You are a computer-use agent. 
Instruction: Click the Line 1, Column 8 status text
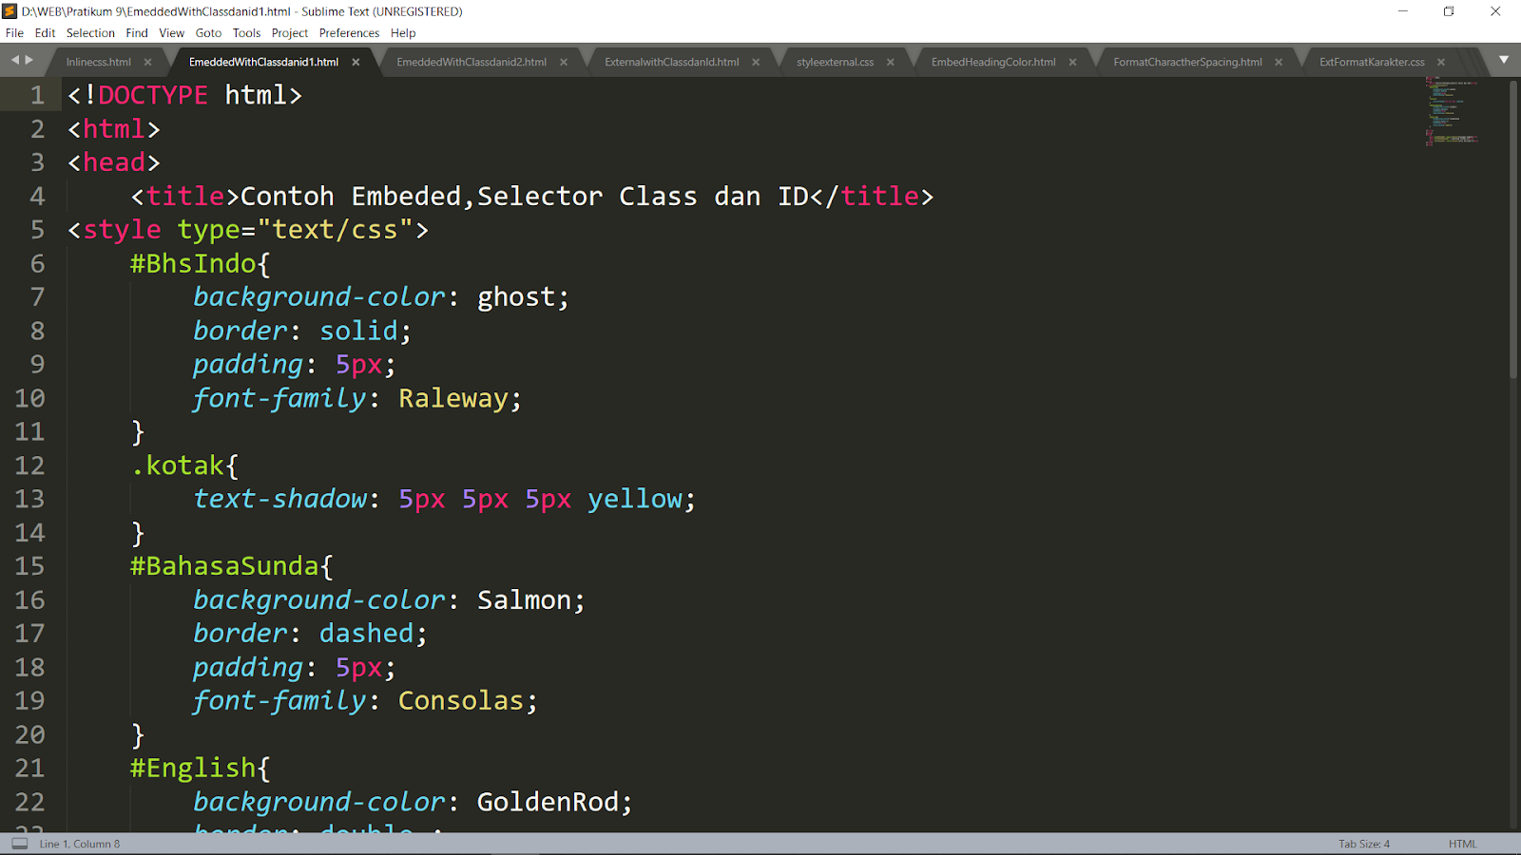click(x=80, y=844)
